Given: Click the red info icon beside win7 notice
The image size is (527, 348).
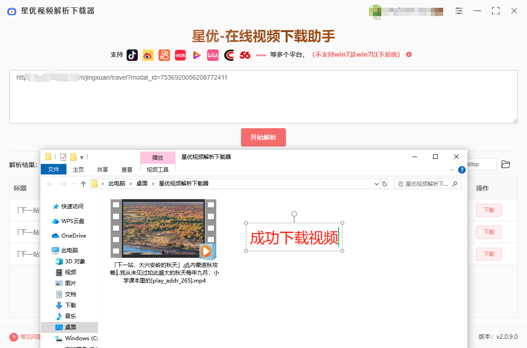Looking at the screenshot, I should coord(409,54).
